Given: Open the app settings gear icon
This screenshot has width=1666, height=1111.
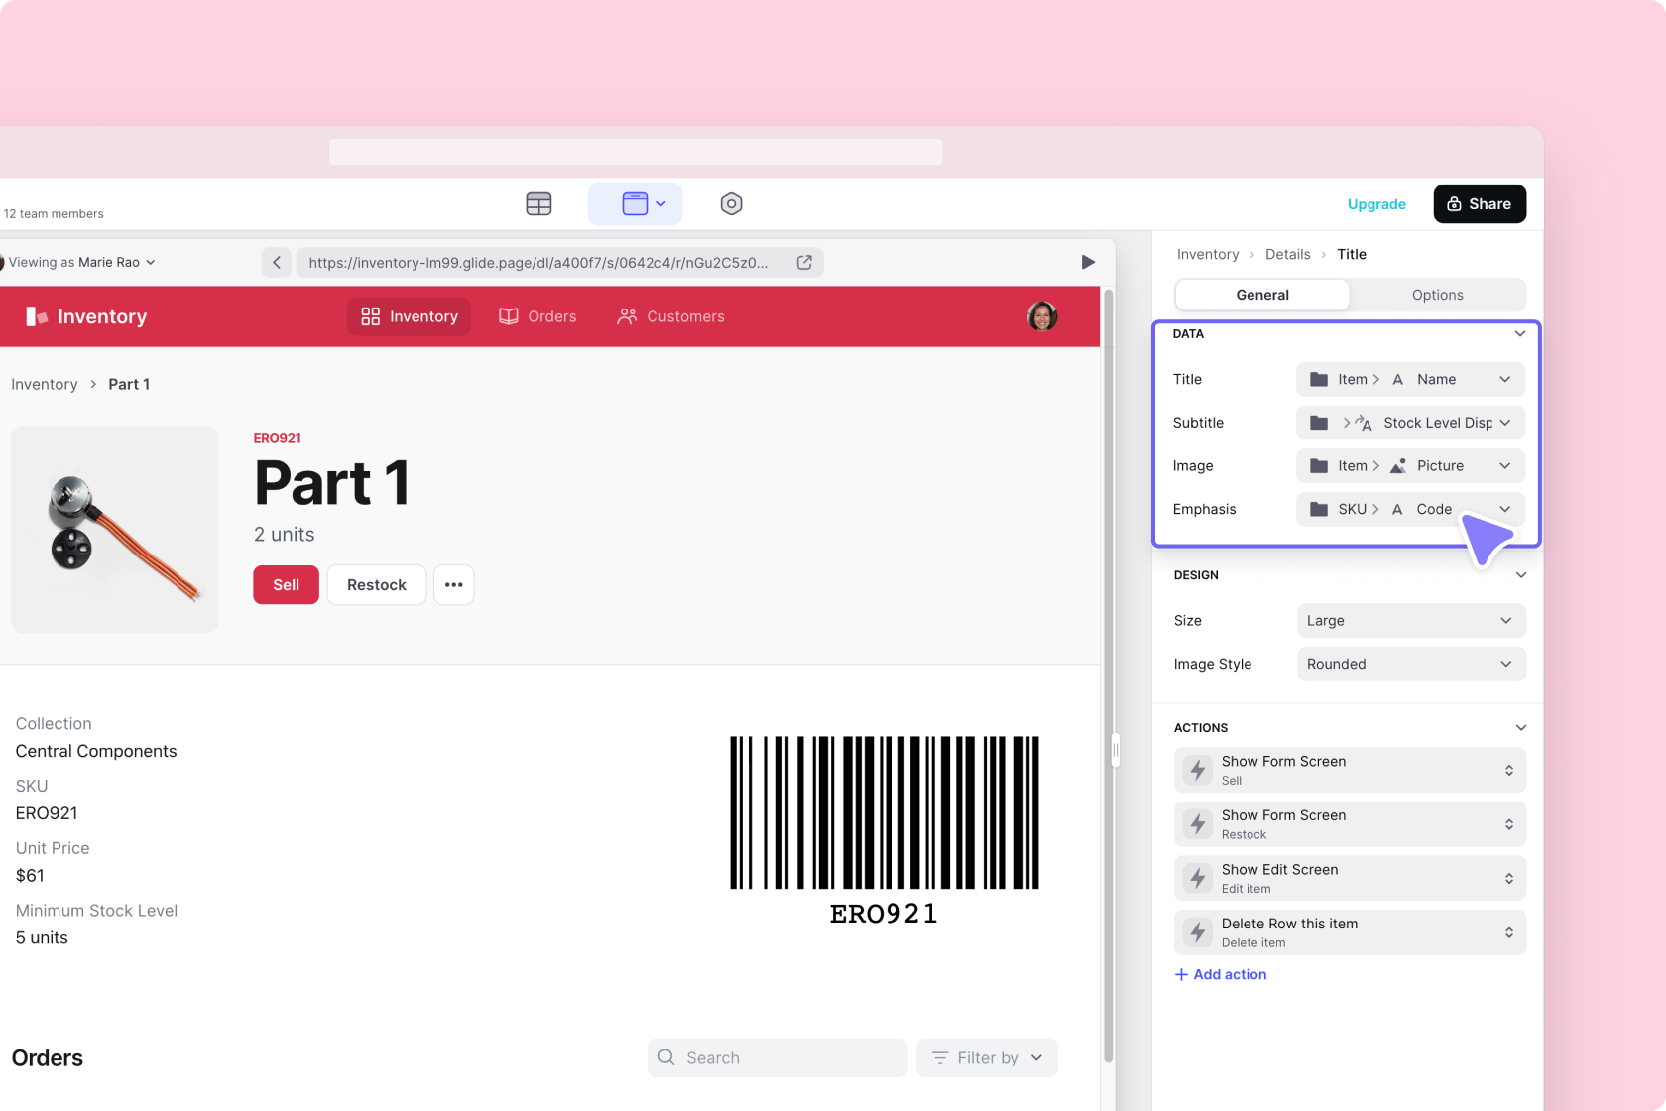Looking at the screenshot, I should (x=731, y=204).
